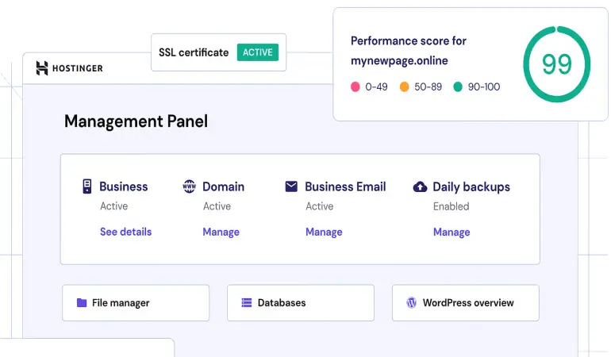
Task: Click the 90-100 range label
Action: coord(484,86)
